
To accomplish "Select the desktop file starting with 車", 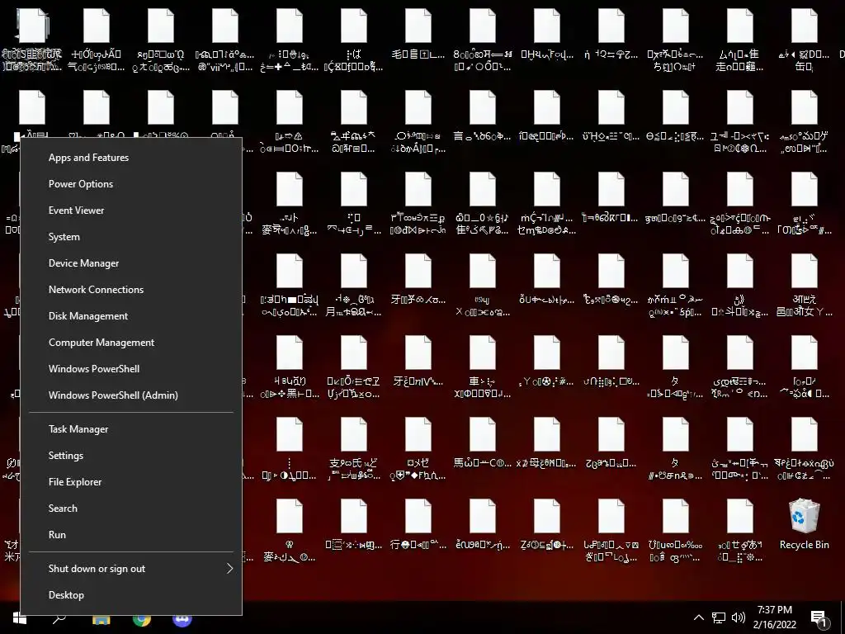I will coord(482,367).
